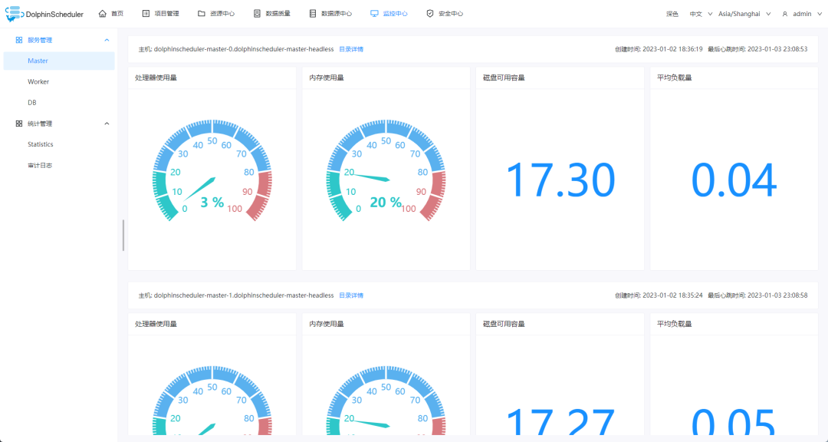The height and width of the screenshot is (442, 828).
Task: Click the disk available value 17.30
Action: [560, 180]
